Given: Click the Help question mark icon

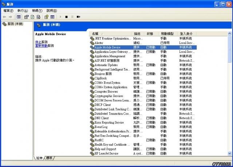Looking at the screenshot, I should [46, 17].
